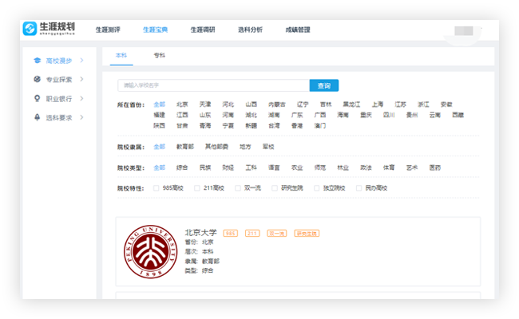This screenshot has width=519, height=319.
Task: Click the user avatar in the top right
Action: (463, 30)
